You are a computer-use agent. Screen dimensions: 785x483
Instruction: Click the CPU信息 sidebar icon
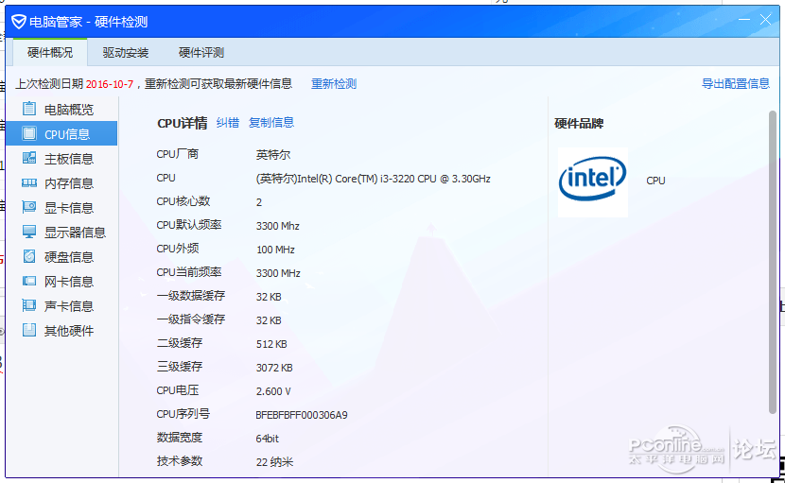(x=29, y=133)
